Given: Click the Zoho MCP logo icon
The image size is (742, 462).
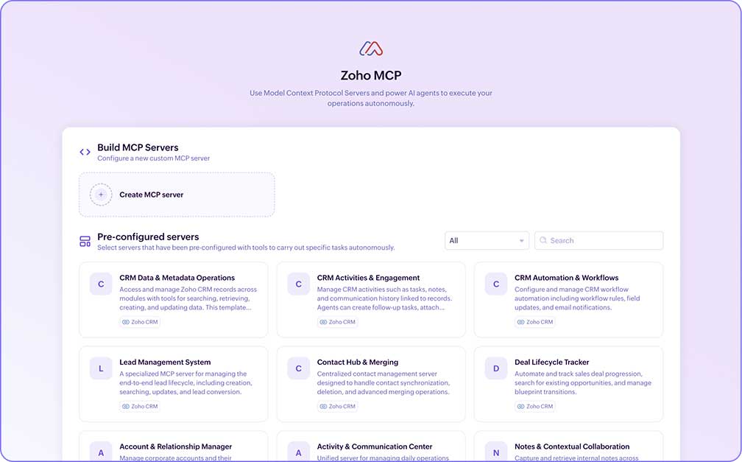Looking at the screenshot, I should 371,47.
